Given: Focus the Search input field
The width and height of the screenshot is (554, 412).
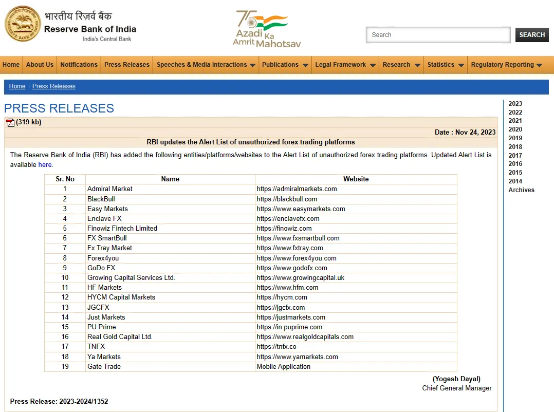Looking at the screenshot, I should [x=438, y=34].
